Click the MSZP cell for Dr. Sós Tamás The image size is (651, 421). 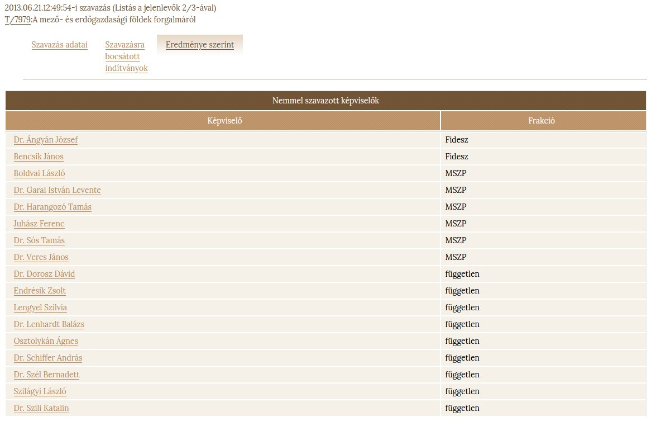tap(543, 240)
